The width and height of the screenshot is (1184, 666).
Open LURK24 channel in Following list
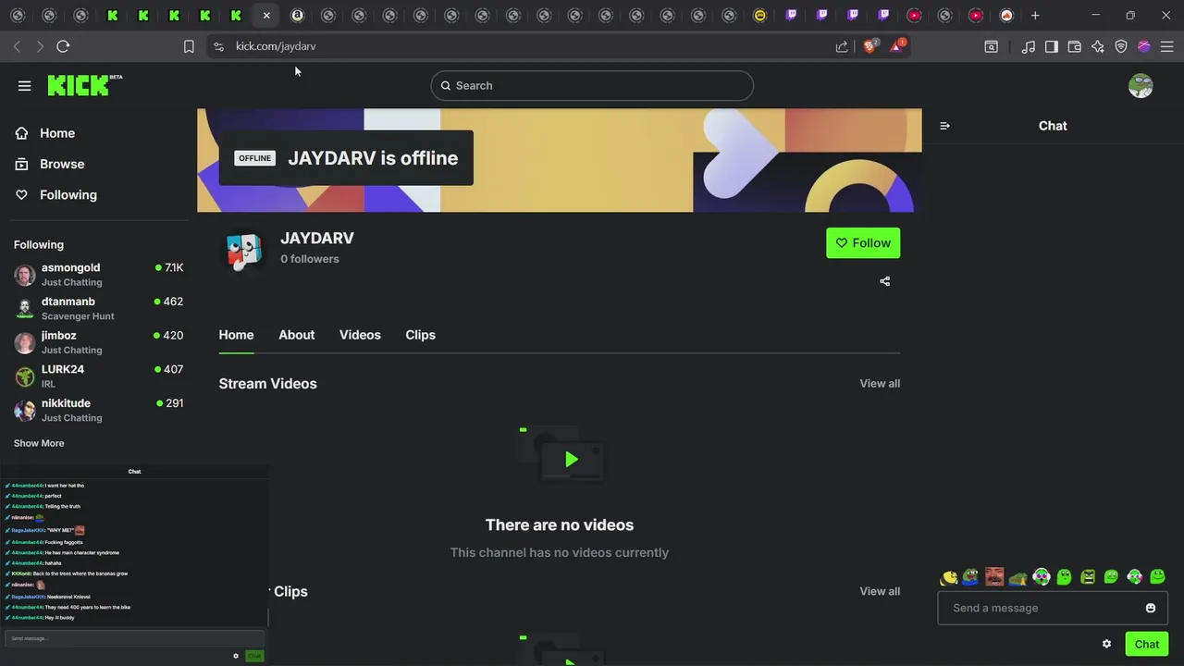(99, 376)
